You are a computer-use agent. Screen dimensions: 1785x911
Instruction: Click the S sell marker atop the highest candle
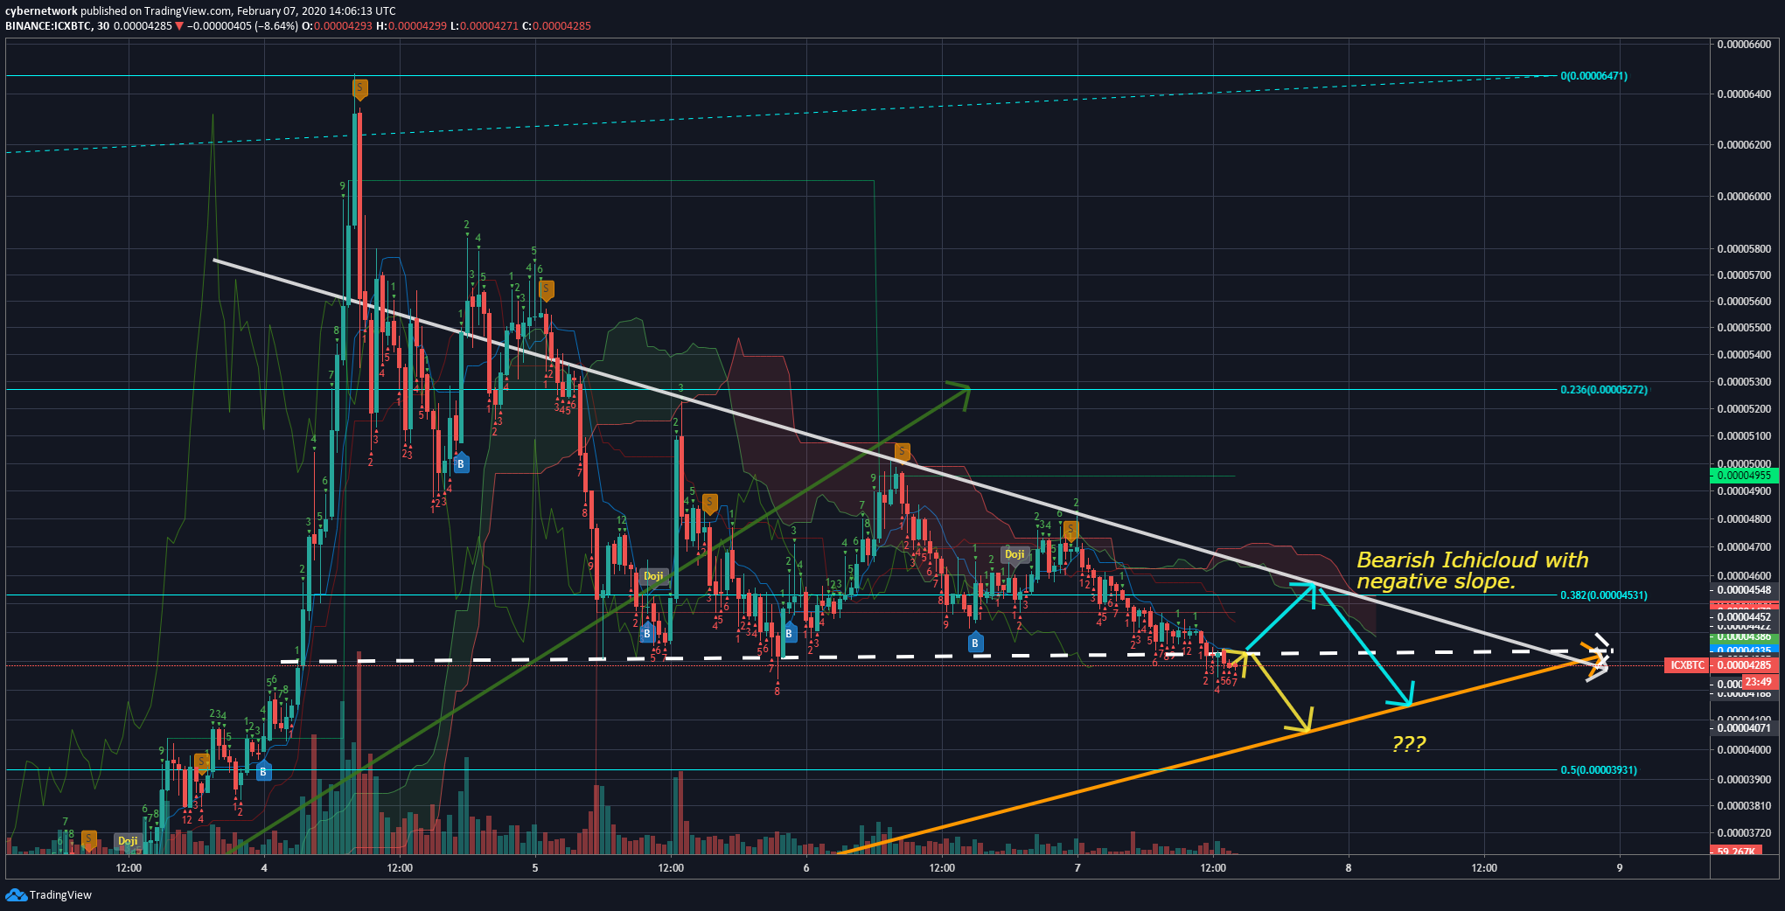[x=359, y=88]
